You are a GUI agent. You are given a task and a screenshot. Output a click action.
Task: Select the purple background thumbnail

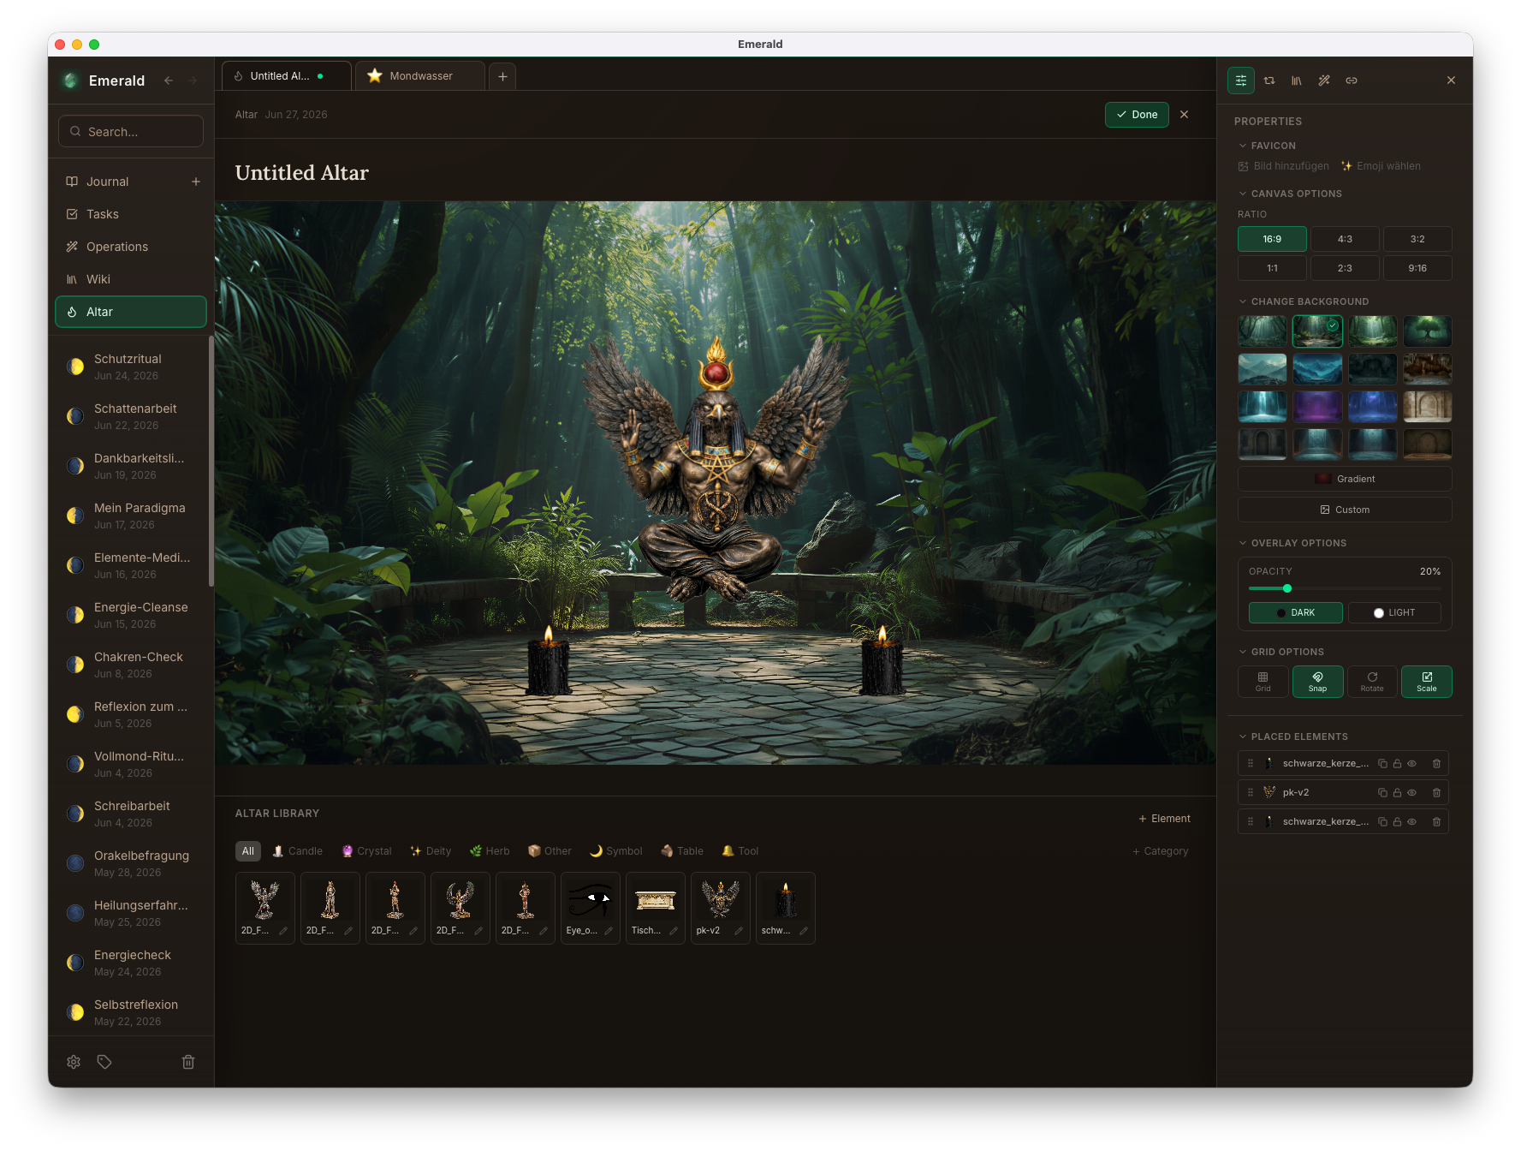coord(1317,407)
